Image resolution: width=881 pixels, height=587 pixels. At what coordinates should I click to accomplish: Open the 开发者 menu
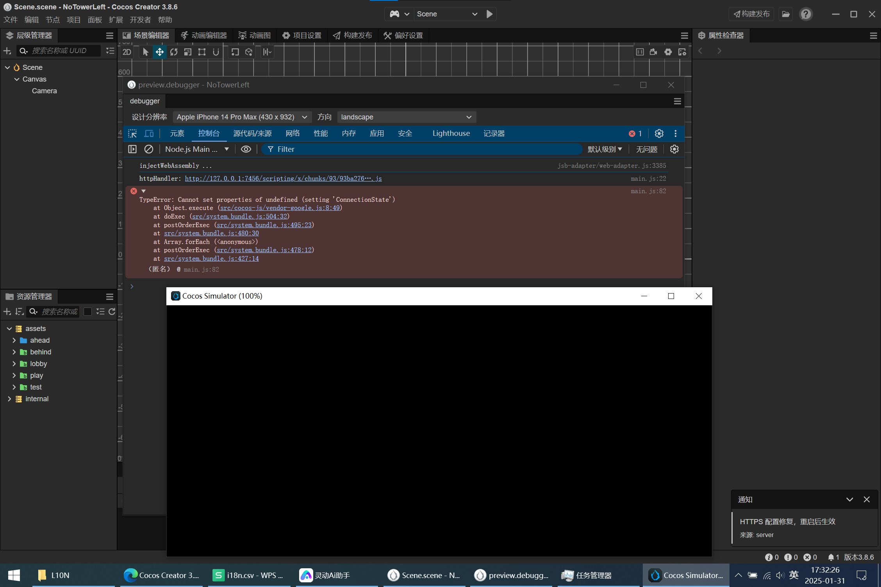[140, 20]
